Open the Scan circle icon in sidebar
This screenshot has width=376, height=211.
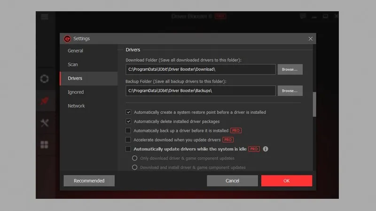(44, 79)
